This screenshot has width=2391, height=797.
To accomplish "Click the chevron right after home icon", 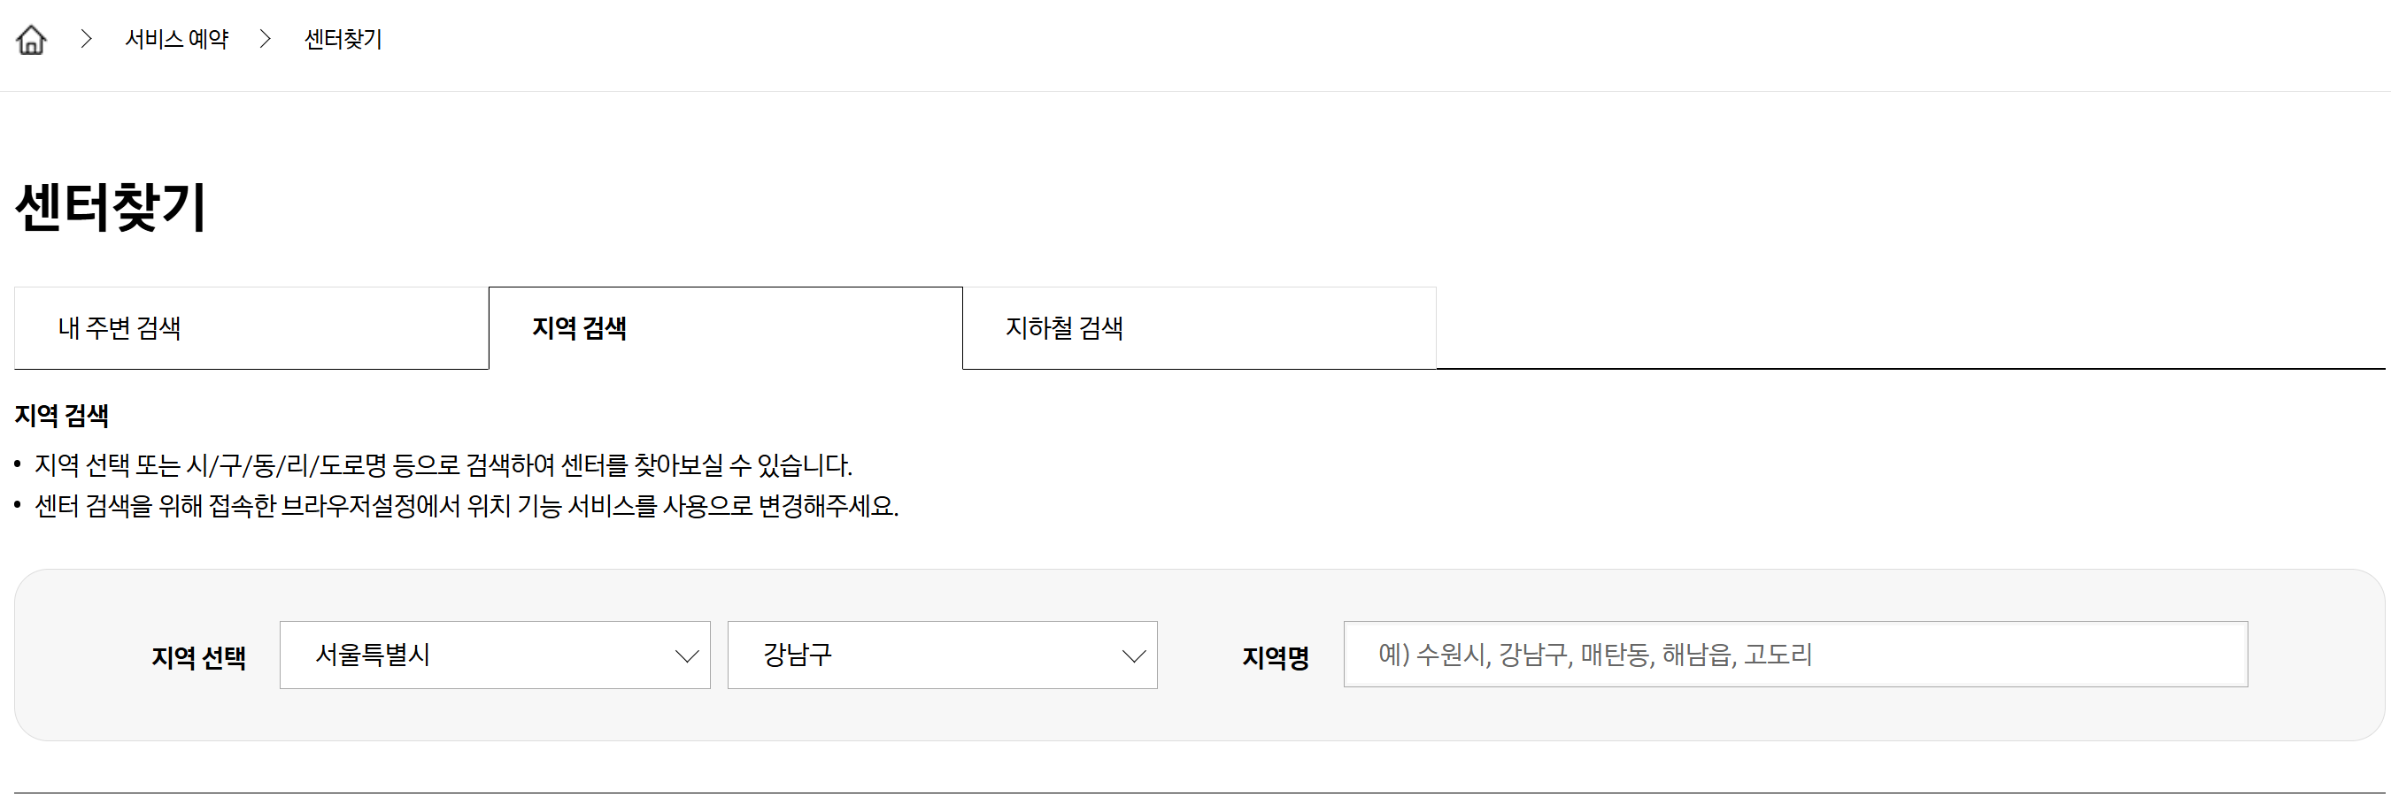I will 87,39.
